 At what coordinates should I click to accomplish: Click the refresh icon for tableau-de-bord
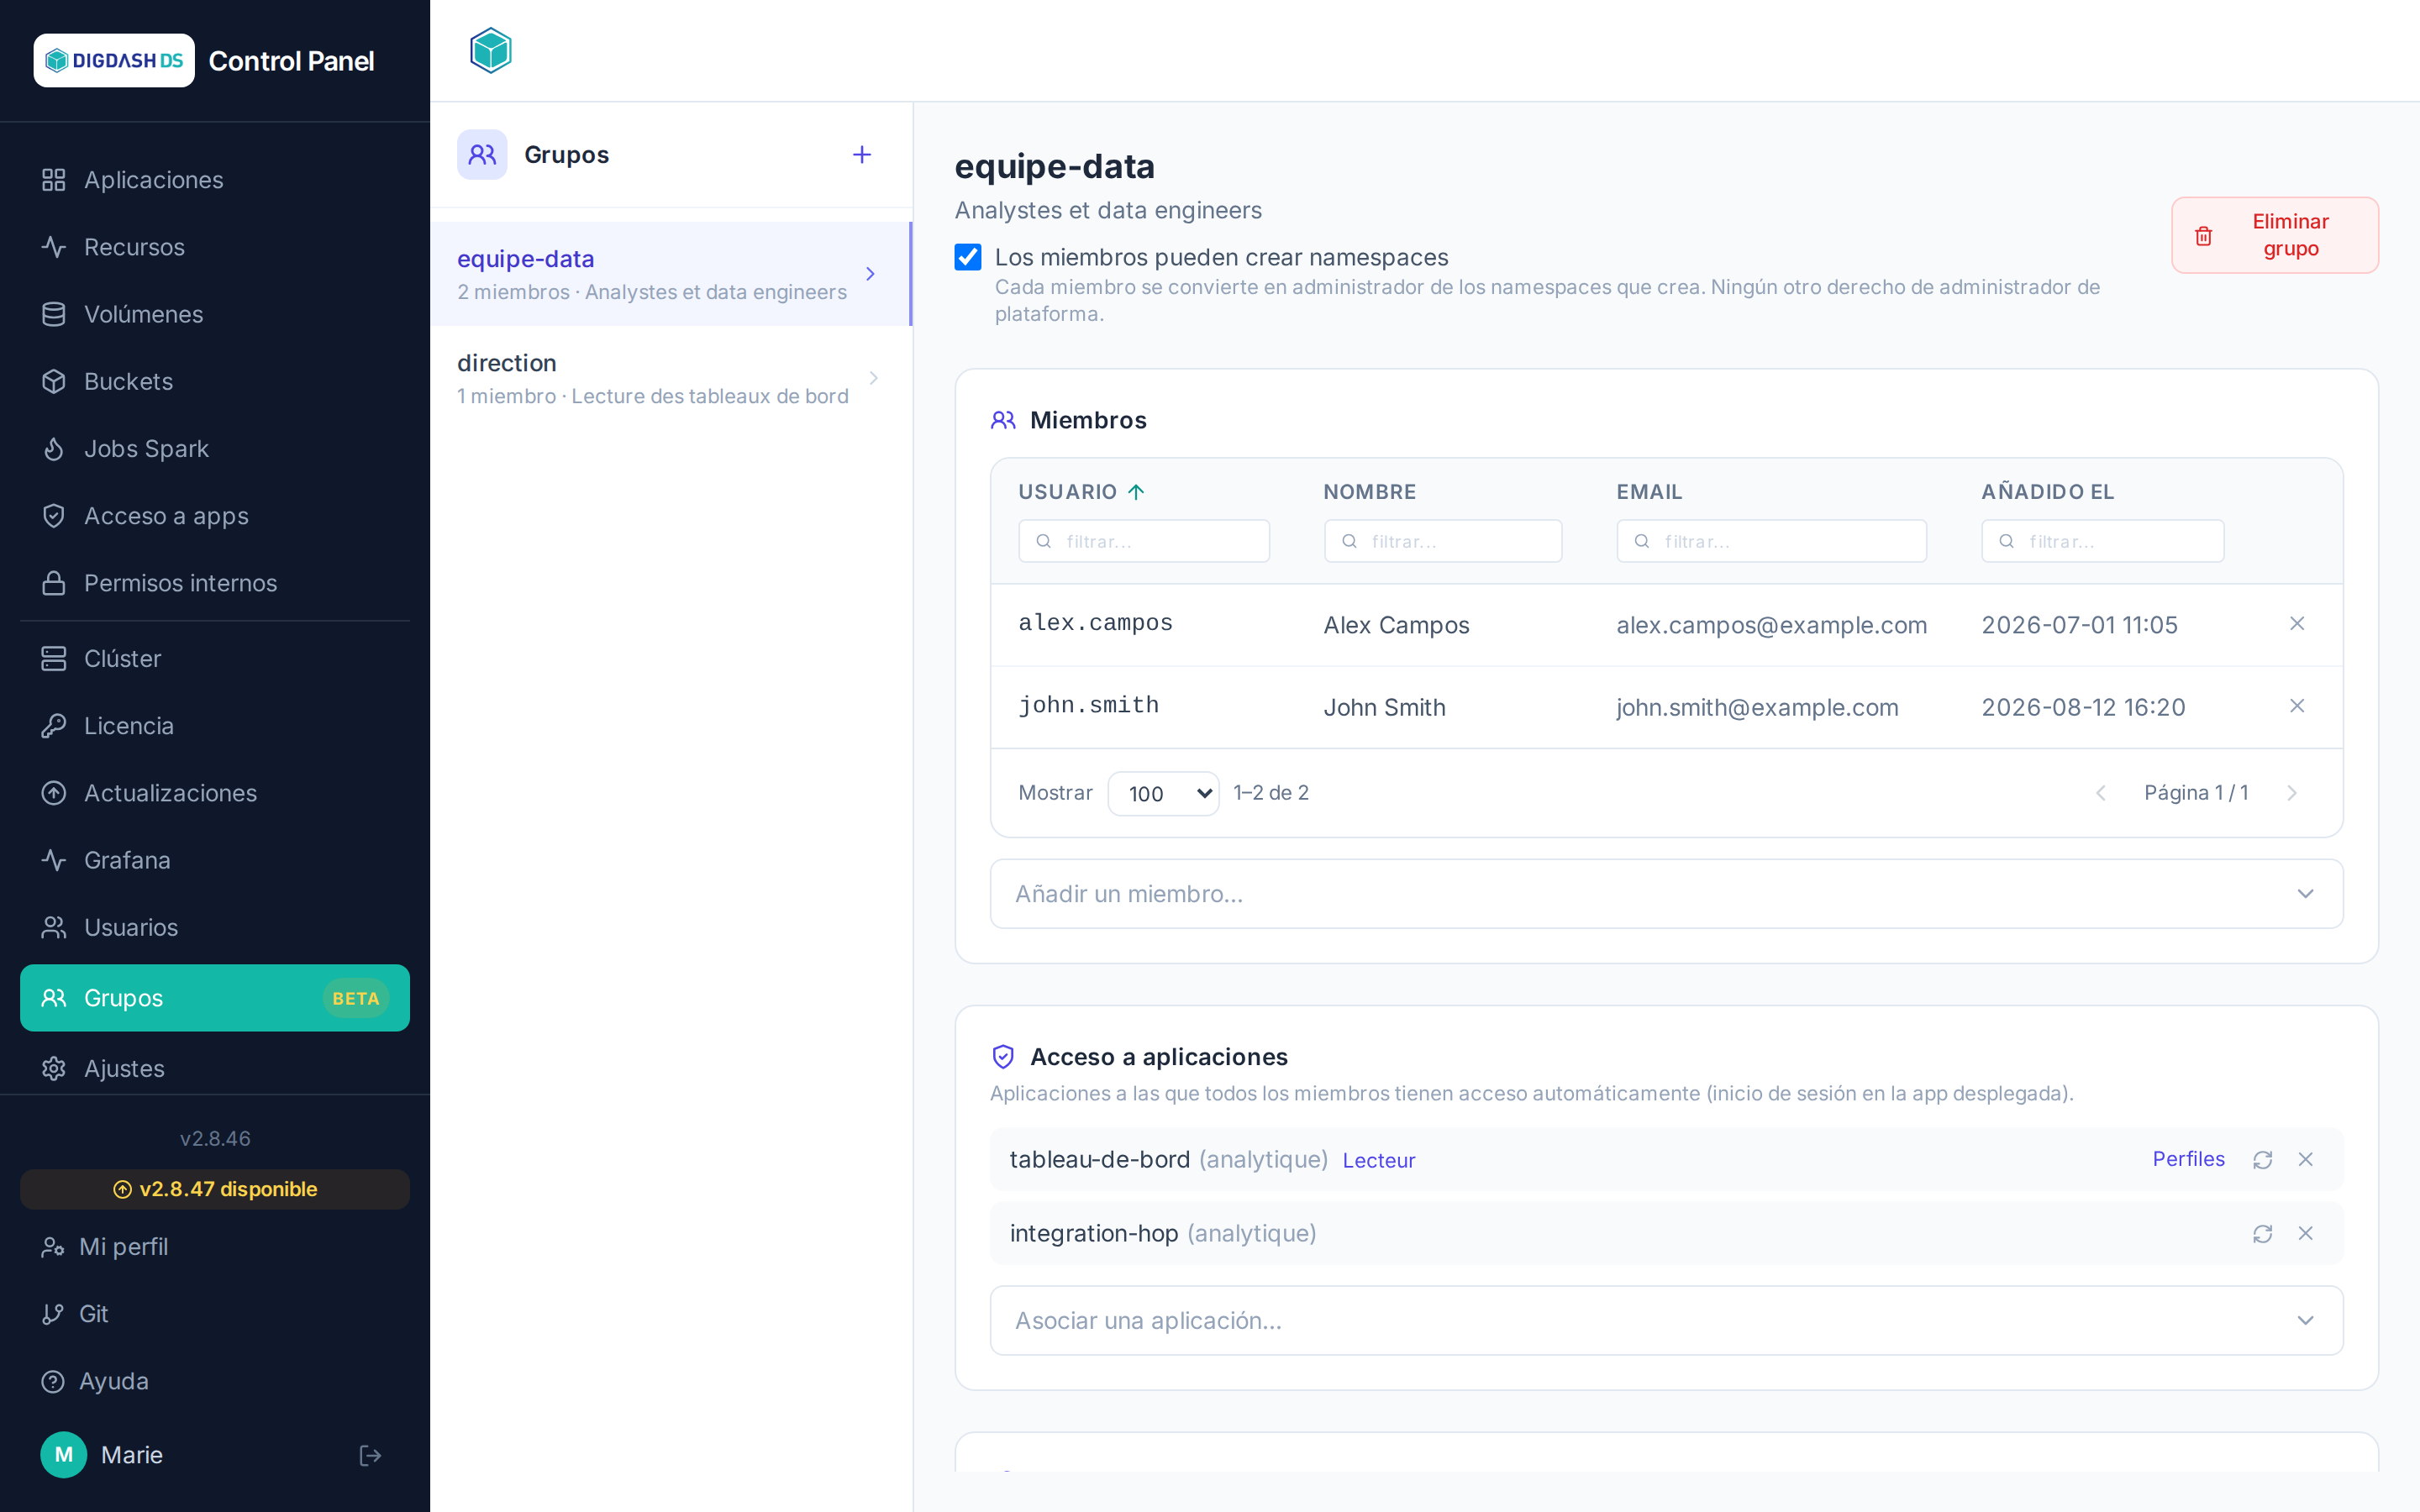[x=2262, y=1159]
